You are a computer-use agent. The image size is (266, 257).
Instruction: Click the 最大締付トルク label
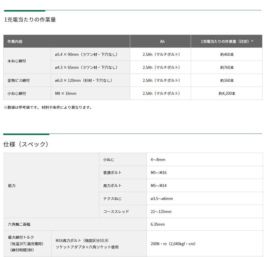[21, 237]
